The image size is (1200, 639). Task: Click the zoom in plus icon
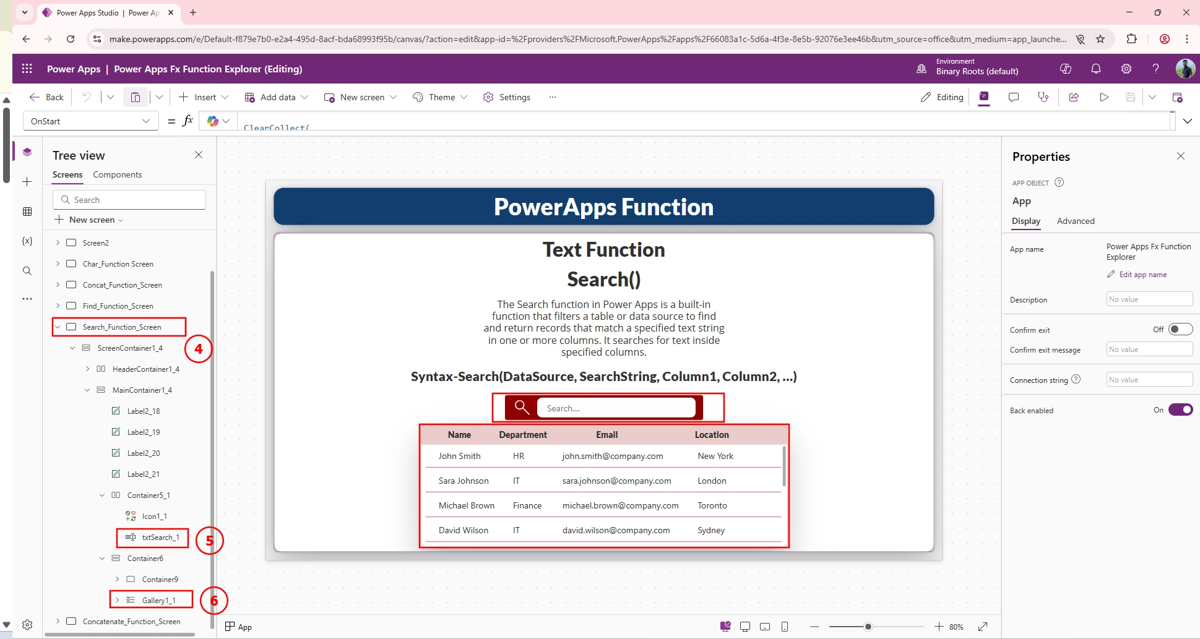pyautogui.click(x=939, y=627)
